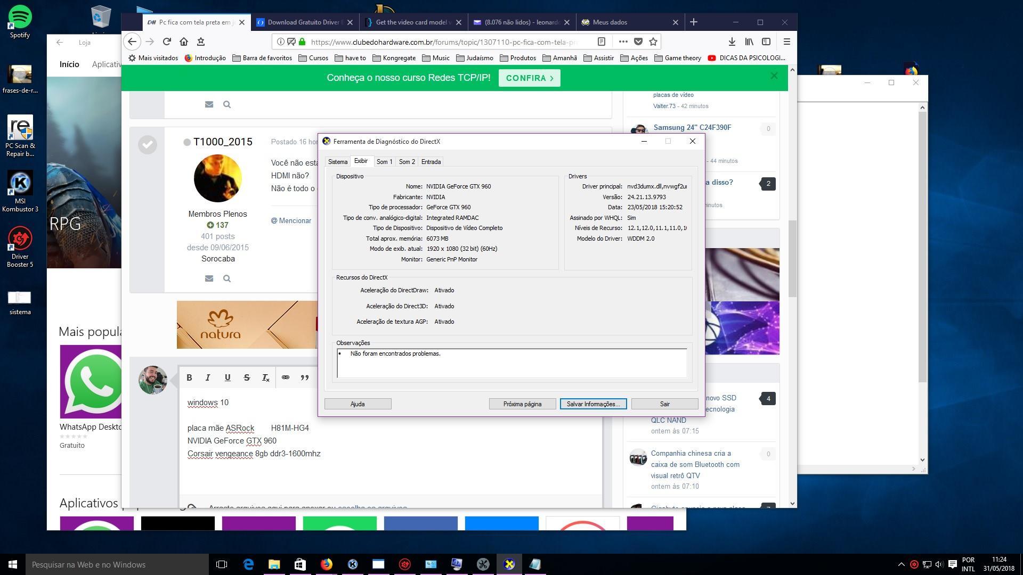Image resolution: width=1023 pixels, height=575 pixels.
Task: Click CONFIRA button on green banner
Action: point(529,78)
